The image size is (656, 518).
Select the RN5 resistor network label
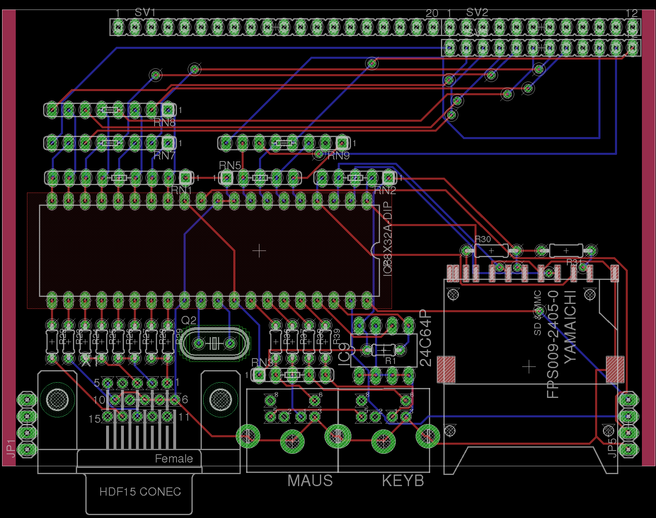(x=230, y=165)
